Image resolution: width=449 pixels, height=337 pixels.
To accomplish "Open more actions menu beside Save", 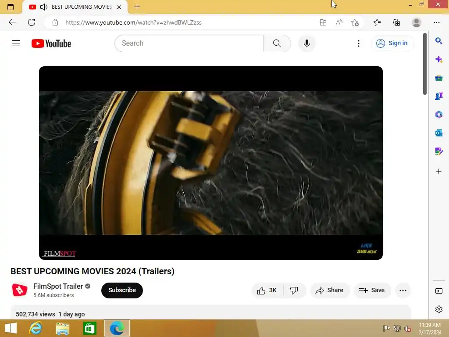I will (x=403, y=290).
